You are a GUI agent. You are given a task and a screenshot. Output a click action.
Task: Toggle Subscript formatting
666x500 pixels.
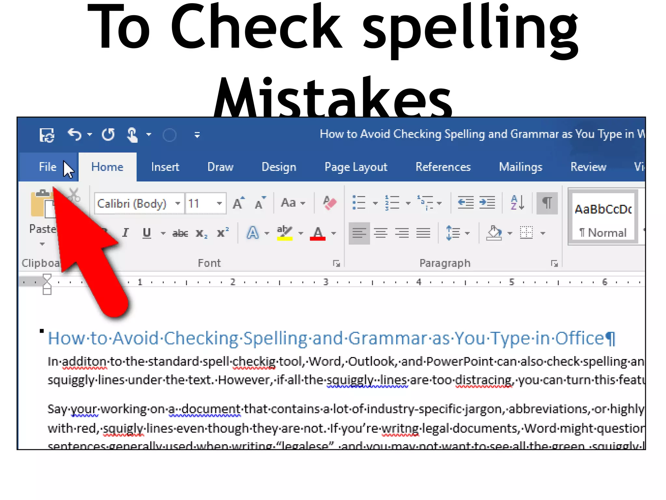pyautogui.click(x=202, y=233)
